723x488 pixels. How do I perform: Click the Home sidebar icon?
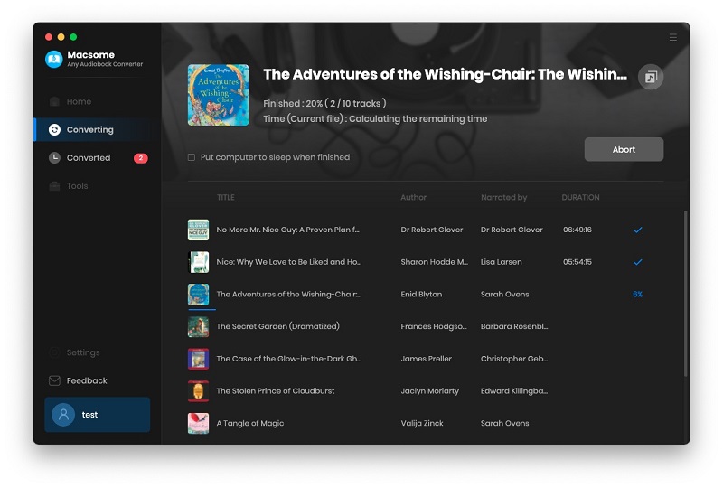pyautogui.click(x=54, y=101)
